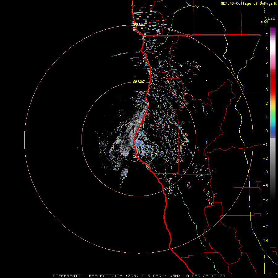This screenshot has width=278, height=278.
Task: Click the 5 value on the dB scale
Action: tap(267, 62)
